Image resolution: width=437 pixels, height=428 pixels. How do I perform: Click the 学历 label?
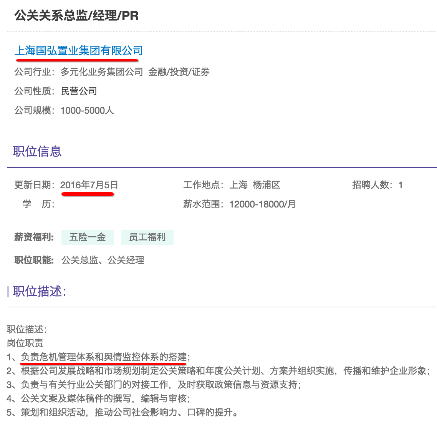(38, 204)
